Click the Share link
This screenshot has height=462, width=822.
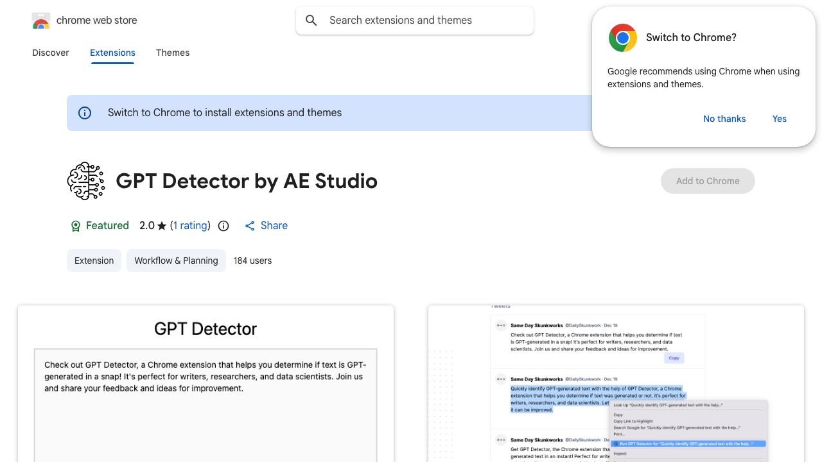click(274, 226)
